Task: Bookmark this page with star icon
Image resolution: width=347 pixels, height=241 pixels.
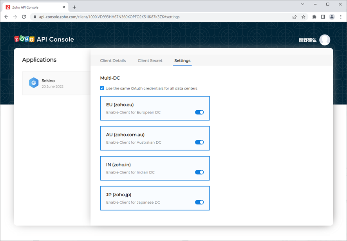Action: [303, 17]
